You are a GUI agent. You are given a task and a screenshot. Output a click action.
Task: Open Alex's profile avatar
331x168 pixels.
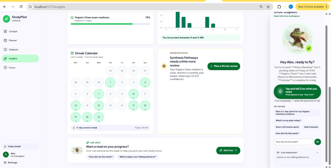(6, 155)
